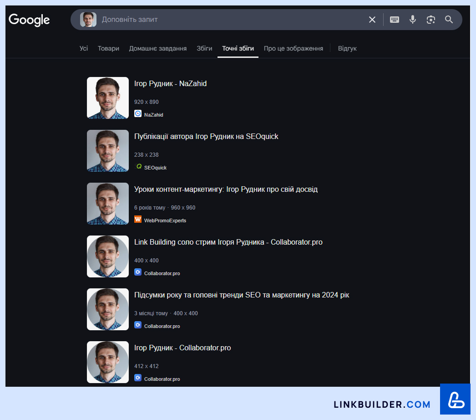Click the magnifier search icon

point(449,20)
